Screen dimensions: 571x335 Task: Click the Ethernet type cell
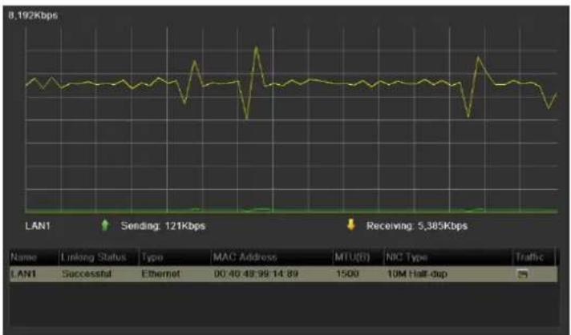point(160,273)
